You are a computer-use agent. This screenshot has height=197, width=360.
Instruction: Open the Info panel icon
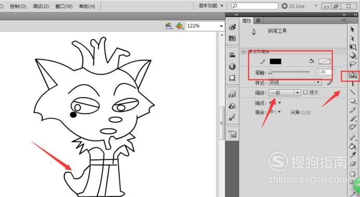(x=232, y=66)
